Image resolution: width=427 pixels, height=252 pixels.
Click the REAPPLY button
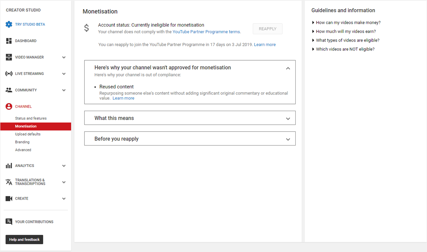268,29
